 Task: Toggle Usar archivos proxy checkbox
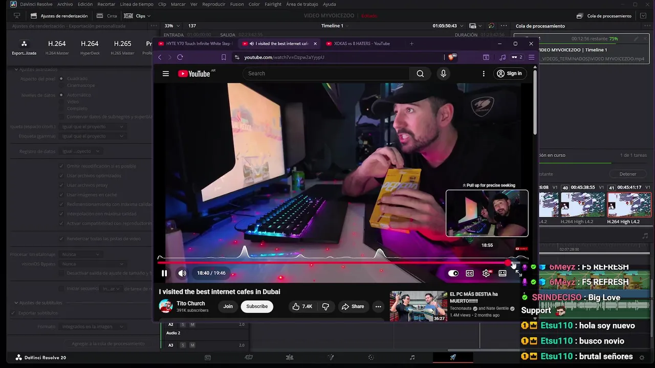(x=61, y=185)
